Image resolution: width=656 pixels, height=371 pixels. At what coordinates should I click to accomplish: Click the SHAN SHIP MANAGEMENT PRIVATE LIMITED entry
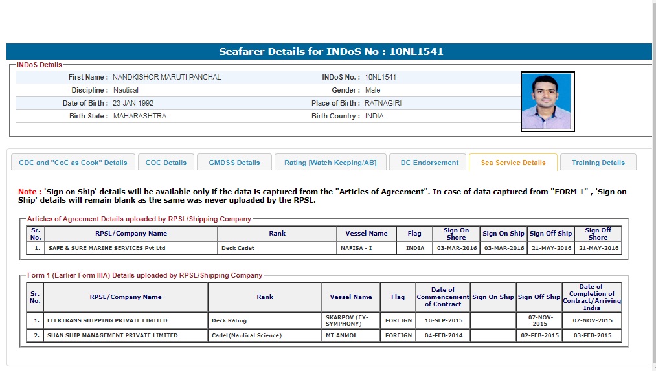click(112, 335)
